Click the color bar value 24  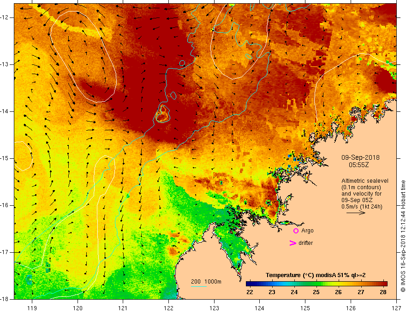point(294,292)
